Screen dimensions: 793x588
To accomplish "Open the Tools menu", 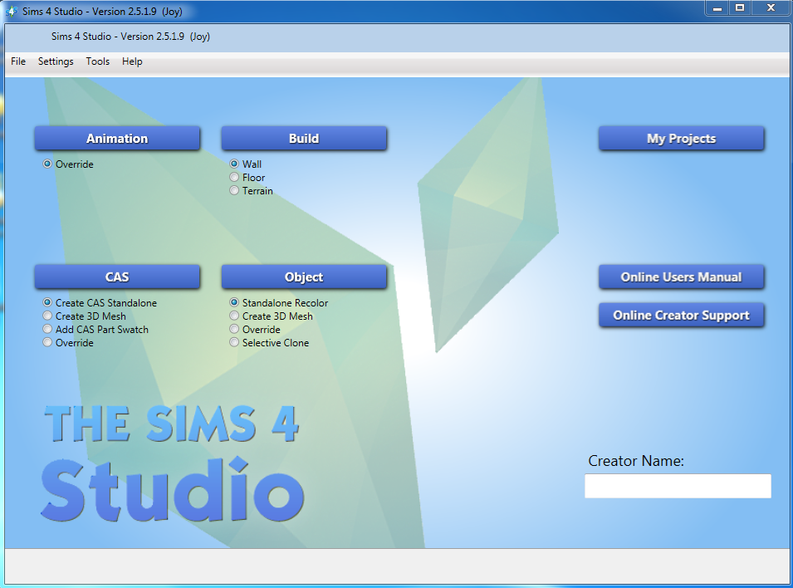I will [x=98, y=61].
